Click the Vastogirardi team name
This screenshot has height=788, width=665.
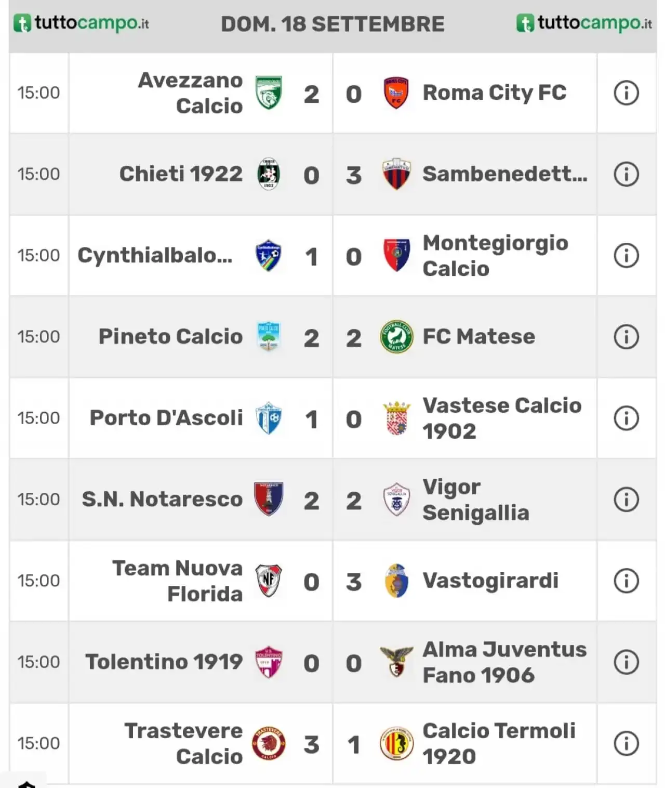click(x=490, y=581)
